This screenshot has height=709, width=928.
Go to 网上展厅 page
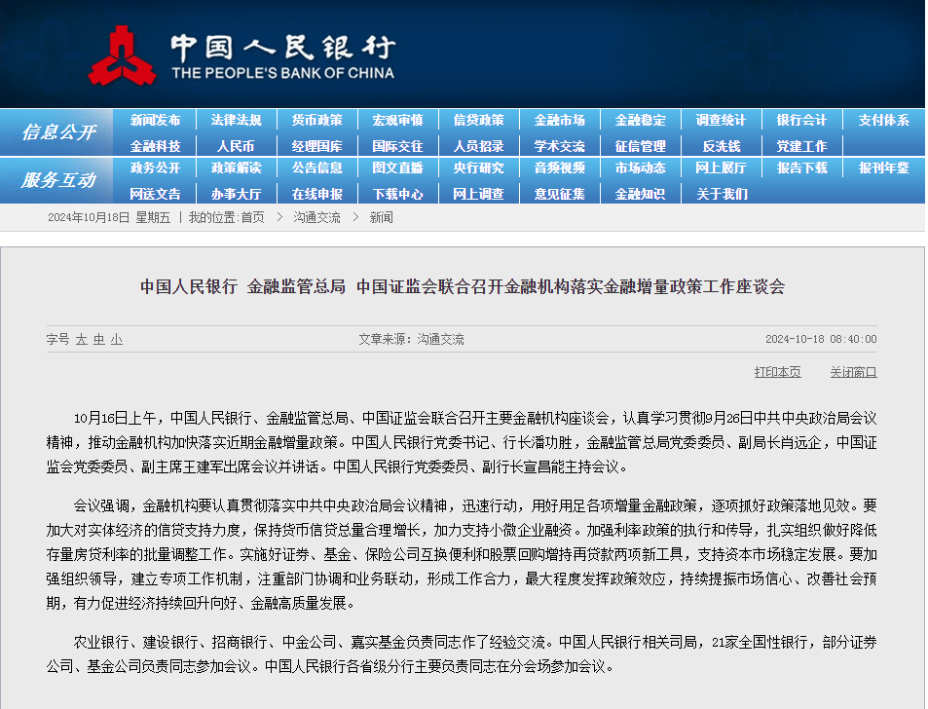(721, 168)
